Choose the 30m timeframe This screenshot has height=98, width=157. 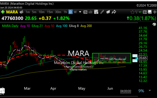pos(58,12)
